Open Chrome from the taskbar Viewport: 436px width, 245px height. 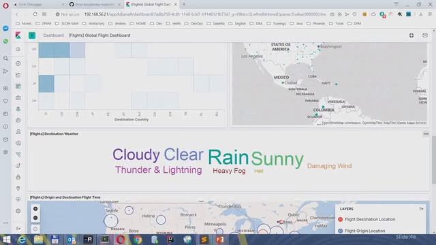pyautogui.click(x=138, y=240)
